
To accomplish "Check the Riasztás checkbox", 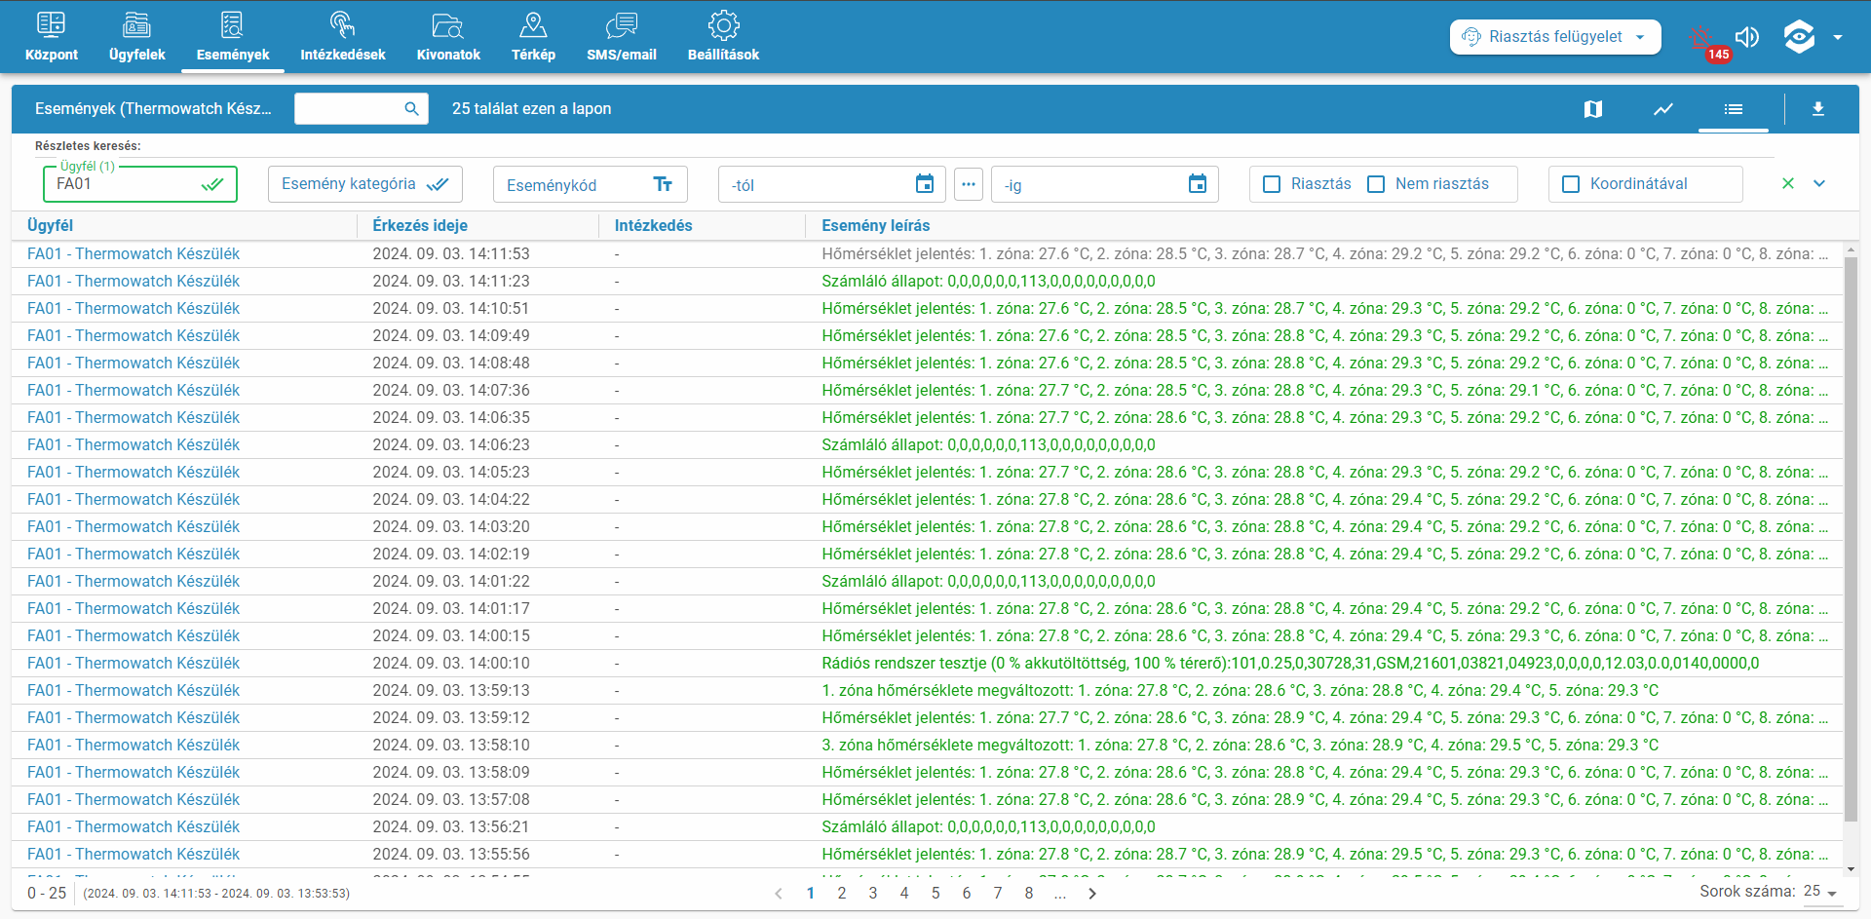I will pos(1272,184).
